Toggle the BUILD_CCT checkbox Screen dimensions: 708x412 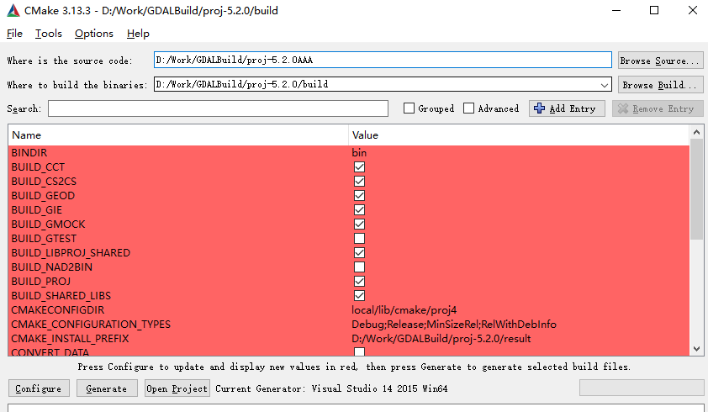(359, 167)
